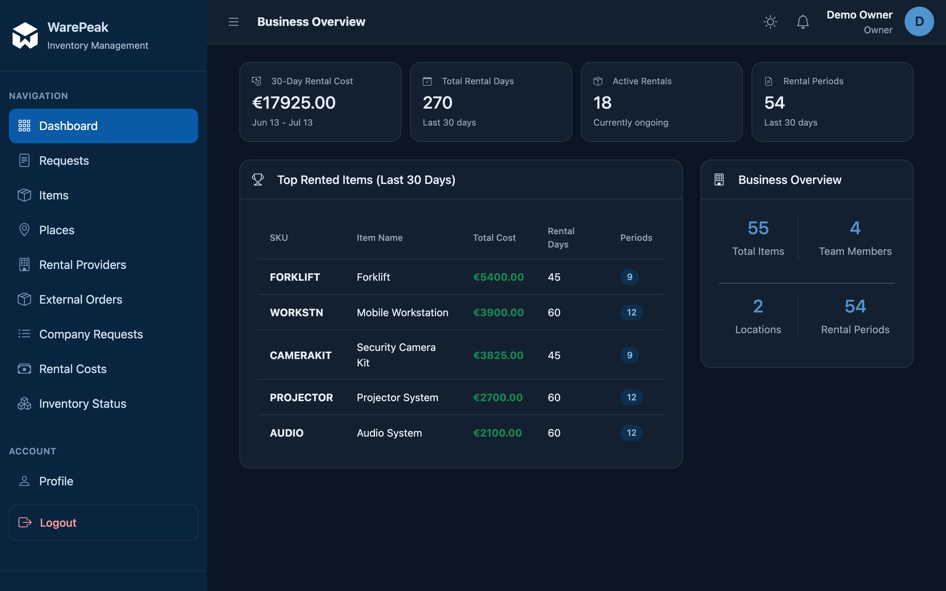This screenshot has height=591, width=946.
Task: Go to External Orders
Action: (x=103, y=300)
